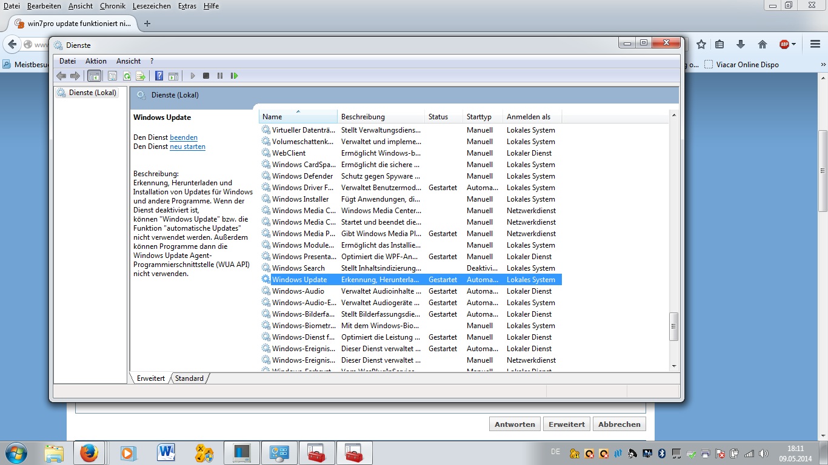Toggle the action pane toolbar icon
828x465 pixels.
coord(173,76)
